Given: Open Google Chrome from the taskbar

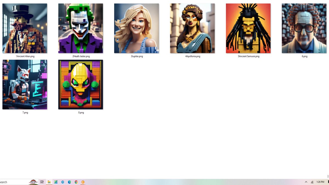Looking at the screenshot, I should click(x=76, y=182).
